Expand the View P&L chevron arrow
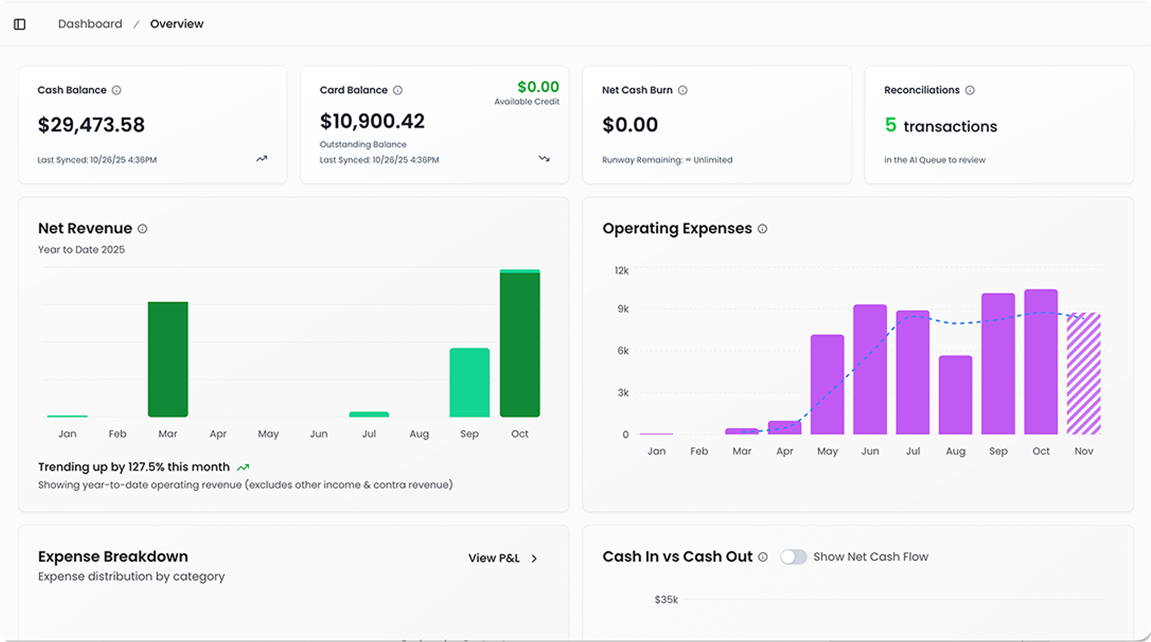 pos(535,559)
